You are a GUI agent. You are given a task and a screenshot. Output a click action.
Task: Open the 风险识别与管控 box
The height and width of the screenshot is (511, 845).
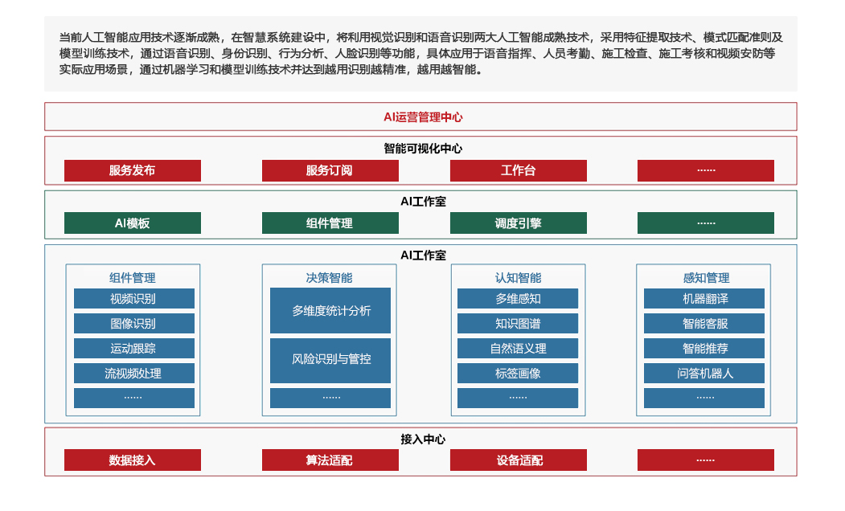[330, 360]
